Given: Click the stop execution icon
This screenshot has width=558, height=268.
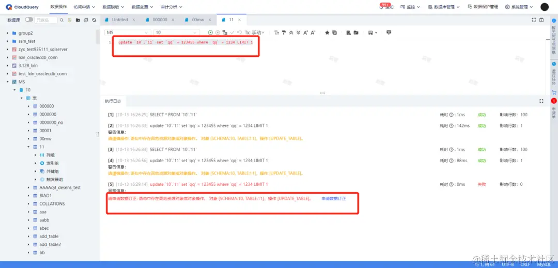Looking at the screenshot, I should click(x=218, y=33).
